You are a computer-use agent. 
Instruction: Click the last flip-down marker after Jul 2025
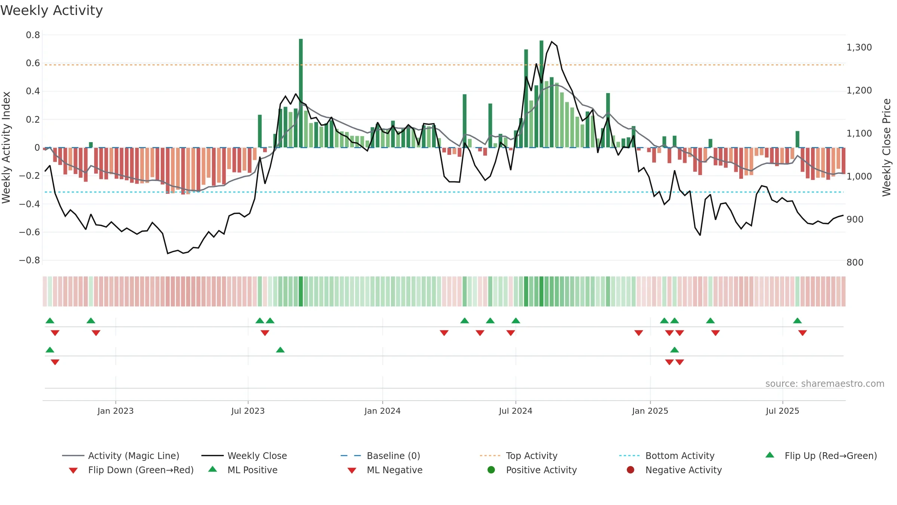[802, 333]
